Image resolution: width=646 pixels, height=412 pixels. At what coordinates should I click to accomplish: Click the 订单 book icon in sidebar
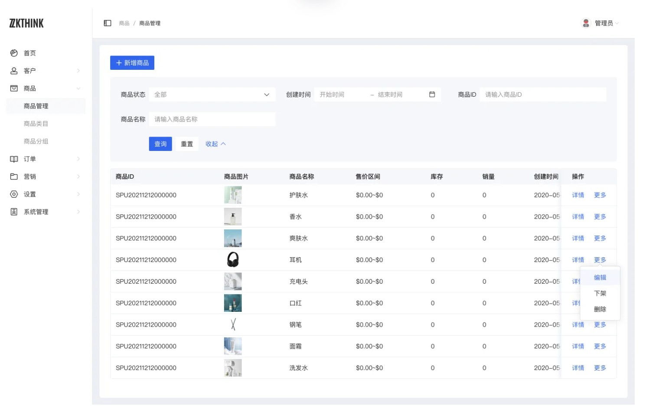click(x=14, y=159)
